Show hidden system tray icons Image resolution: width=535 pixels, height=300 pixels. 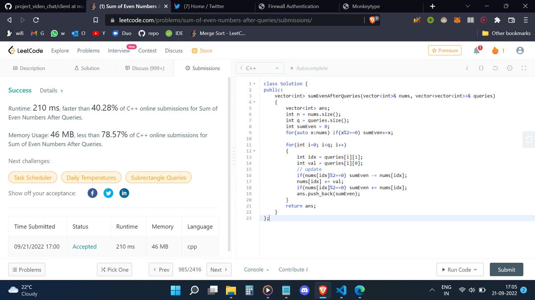pos(432,290)
